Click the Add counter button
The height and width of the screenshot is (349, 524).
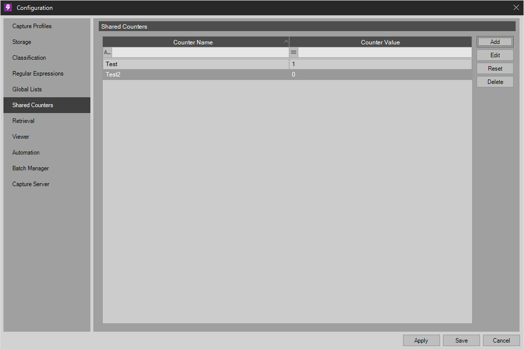[495, 42]
